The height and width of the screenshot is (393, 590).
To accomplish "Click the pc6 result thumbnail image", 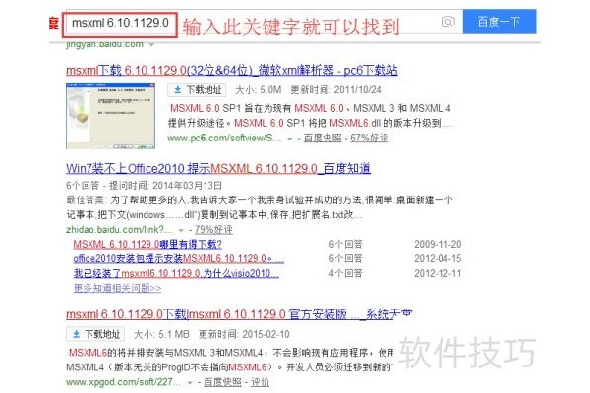I will click(x=110, y=116).
